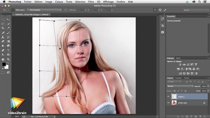Select the Rectangle shape tool

8,55
